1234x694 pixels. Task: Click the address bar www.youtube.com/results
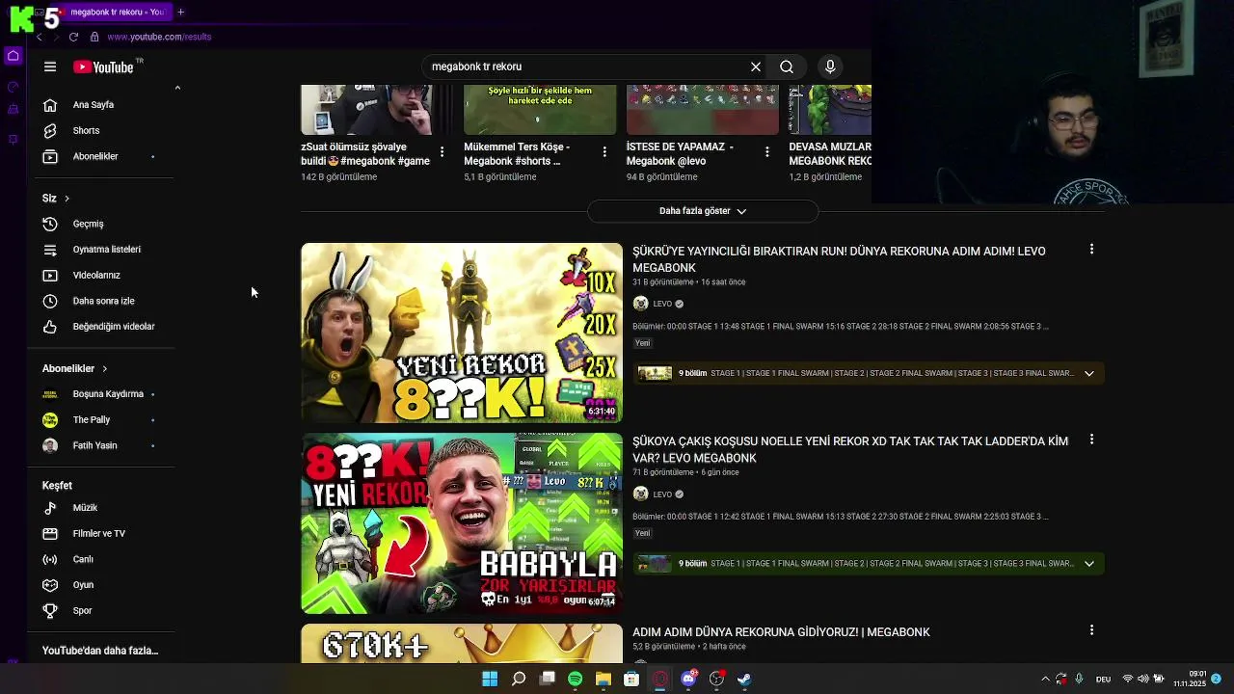click(159, 37)
